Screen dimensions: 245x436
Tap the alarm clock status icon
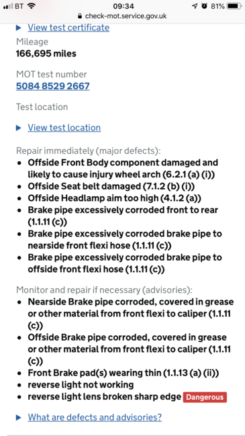(x=205, y=6)
